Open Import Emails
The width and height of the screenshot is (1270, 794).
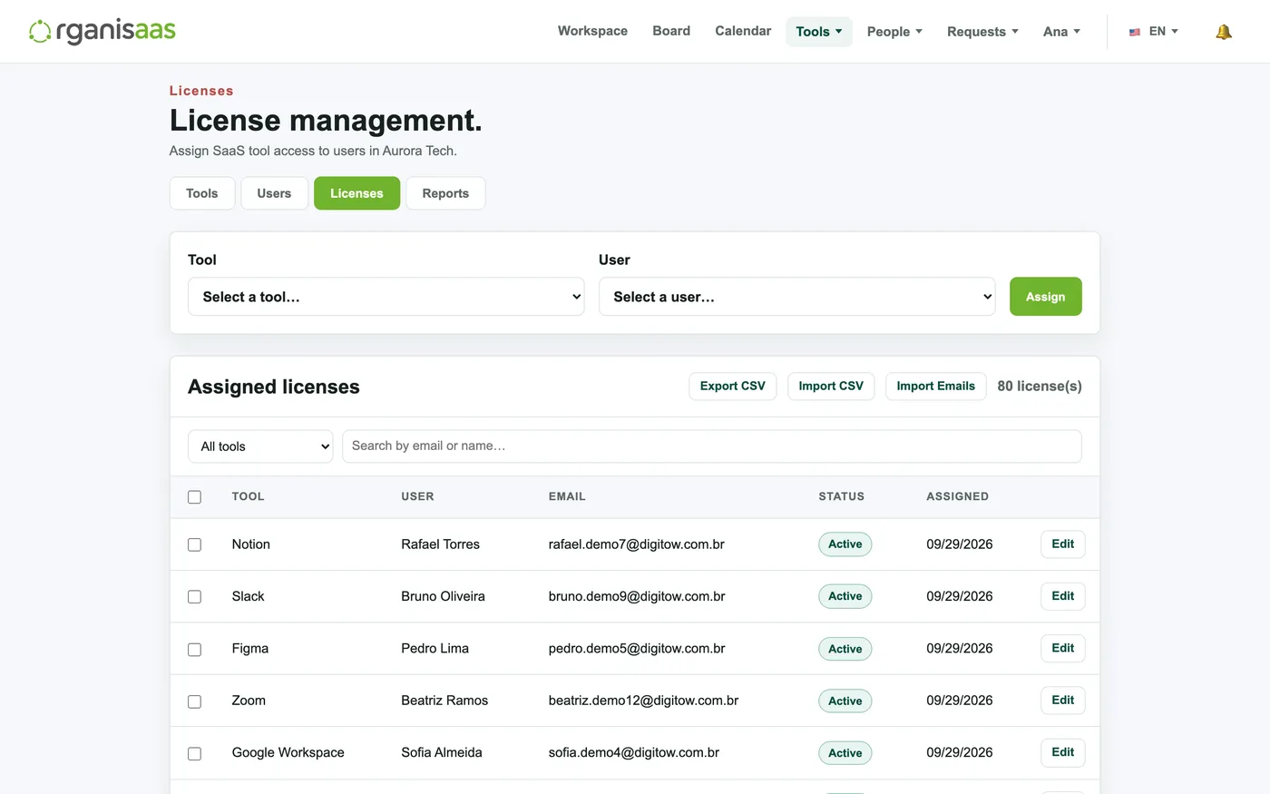pyautogui.click(x=935, y=387)
